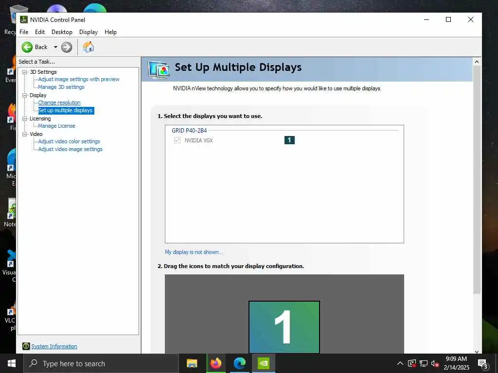
Task: Open the notification center icon
Action: click(x=482, y=364)
